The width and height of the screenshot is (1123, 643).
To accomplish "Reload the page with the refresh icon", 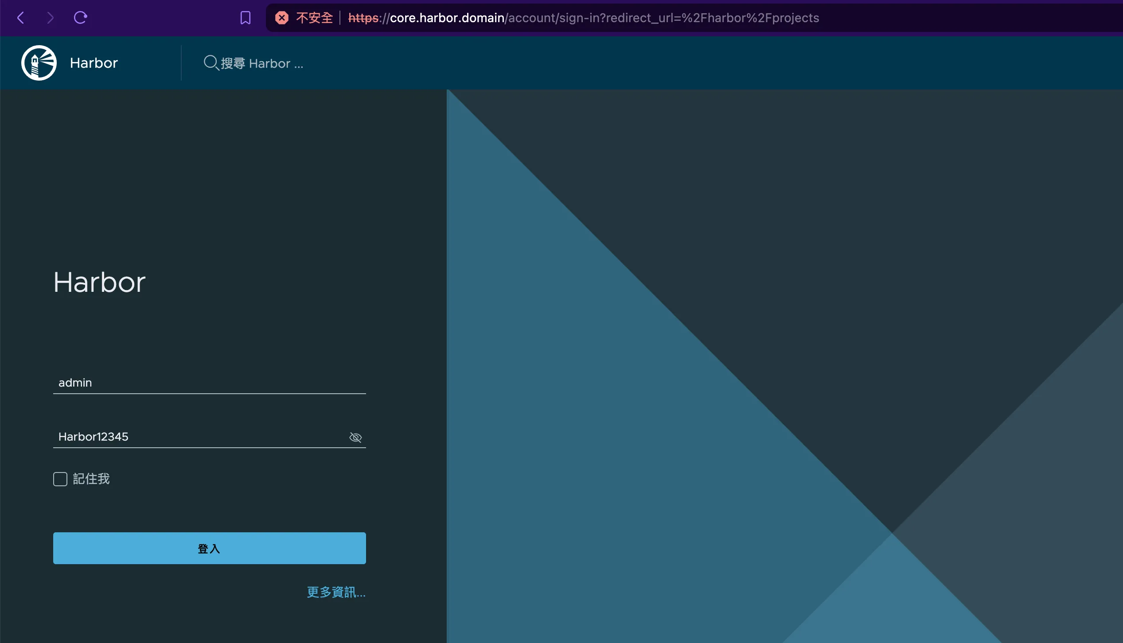I will (x=80, y=18).
